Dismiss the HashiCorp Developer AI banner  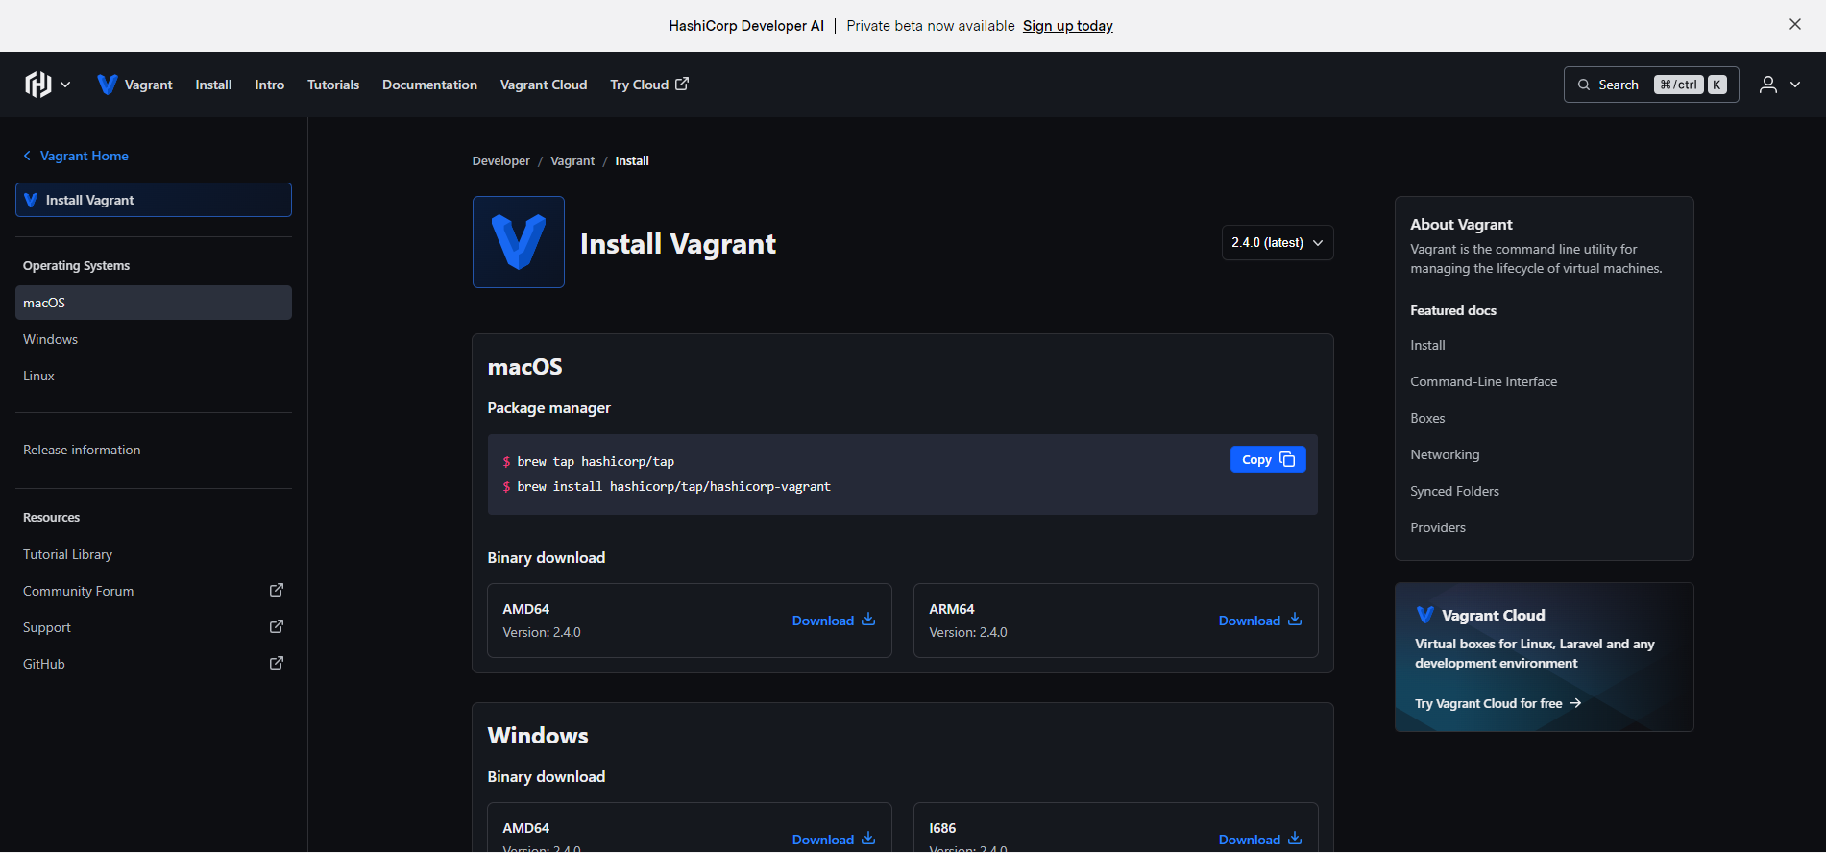pyautogui.click(x=1795, y=25)
